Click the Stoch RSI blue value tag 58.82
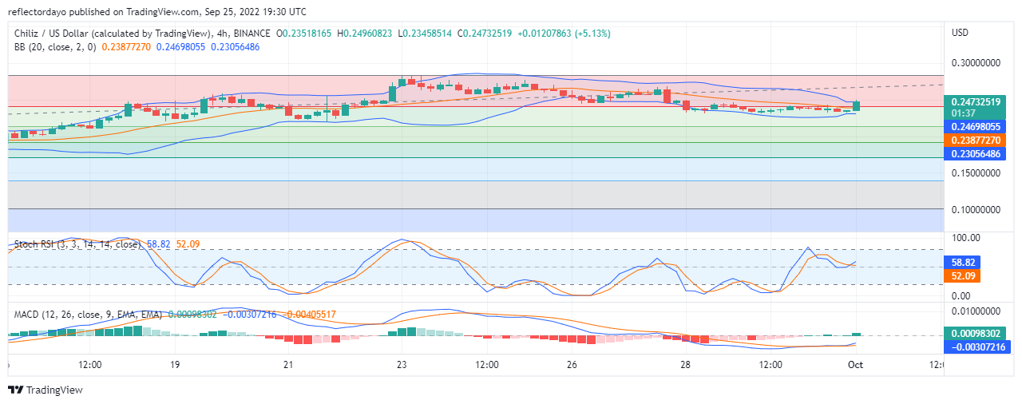Image resolution: width=1022 pixels, height=404 pixels. (x=961, y=262)
